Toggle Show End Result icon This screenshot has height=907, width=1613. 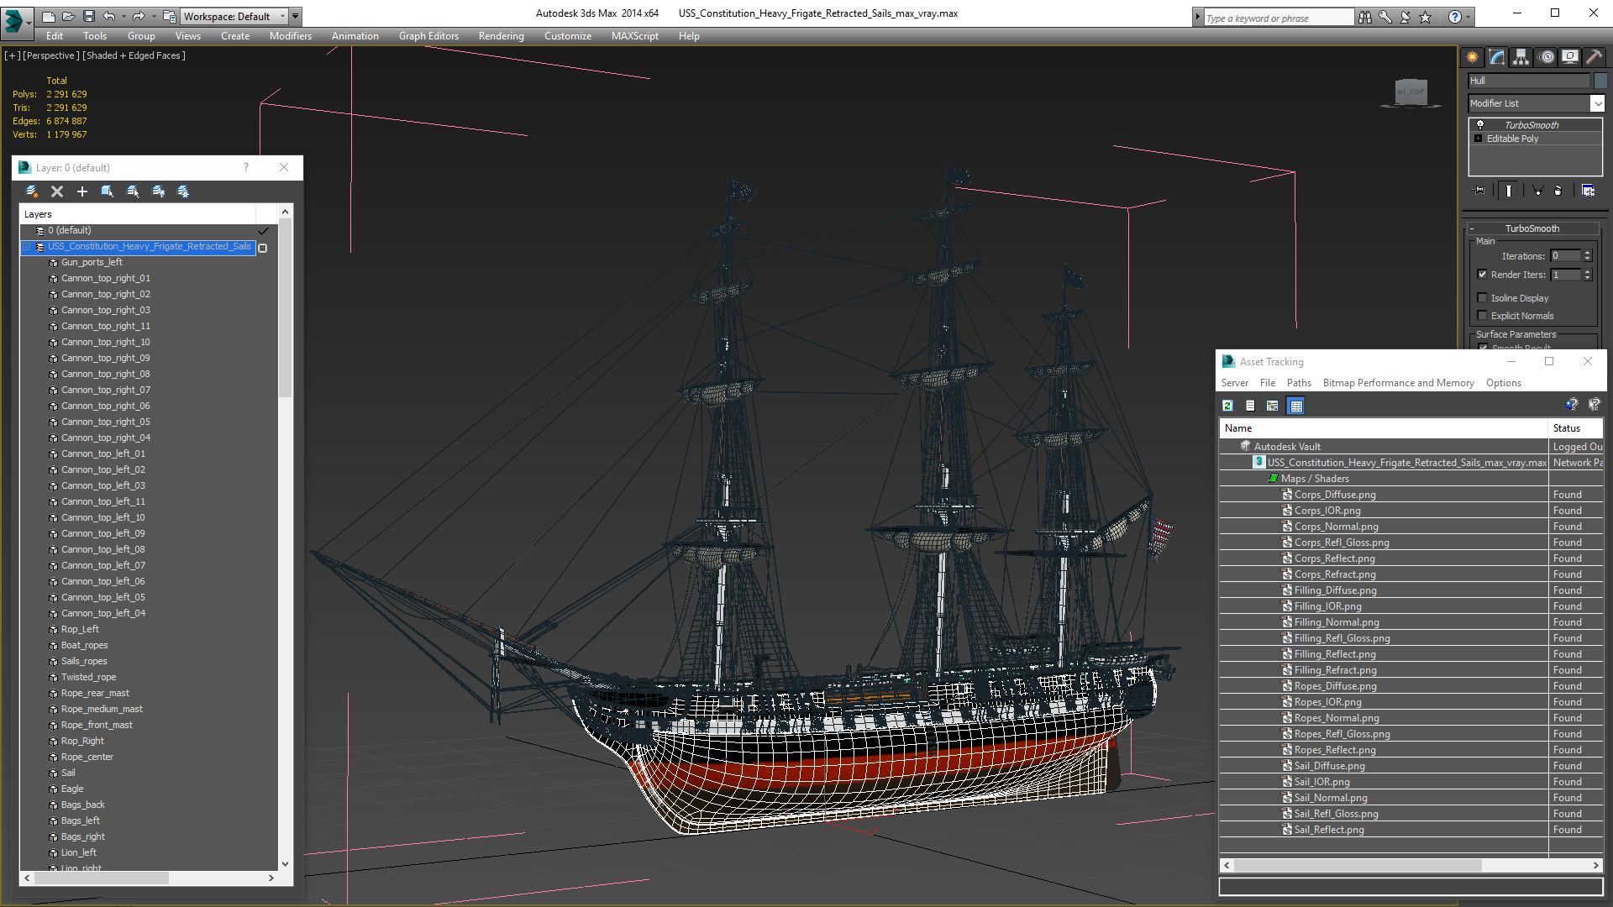(1509, 191)
